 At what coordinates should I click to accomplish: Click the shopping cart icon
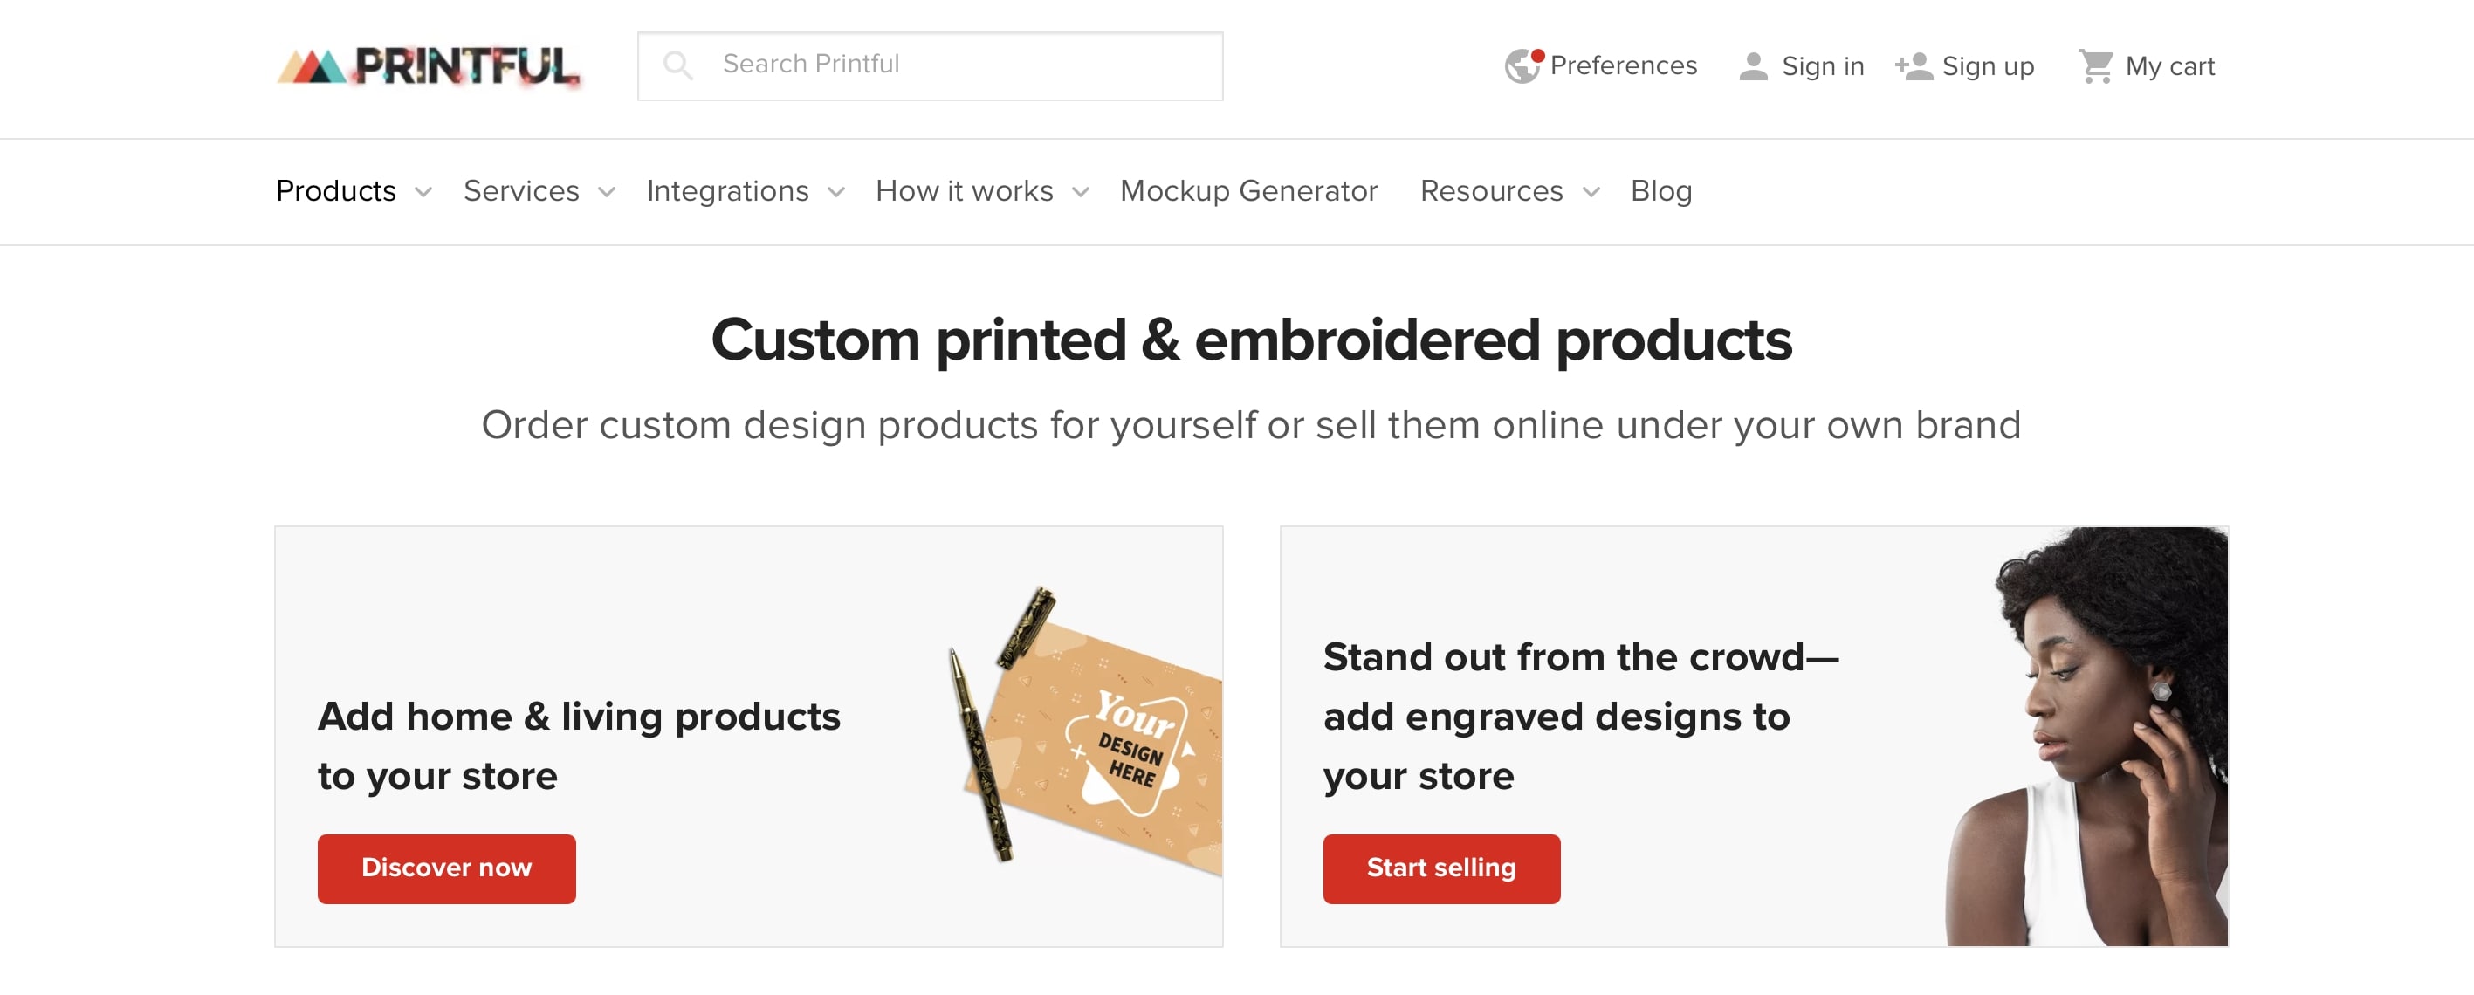click(2094, 66)
